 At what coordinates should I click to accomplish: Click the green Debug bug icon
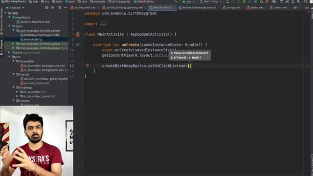[244, 1]
